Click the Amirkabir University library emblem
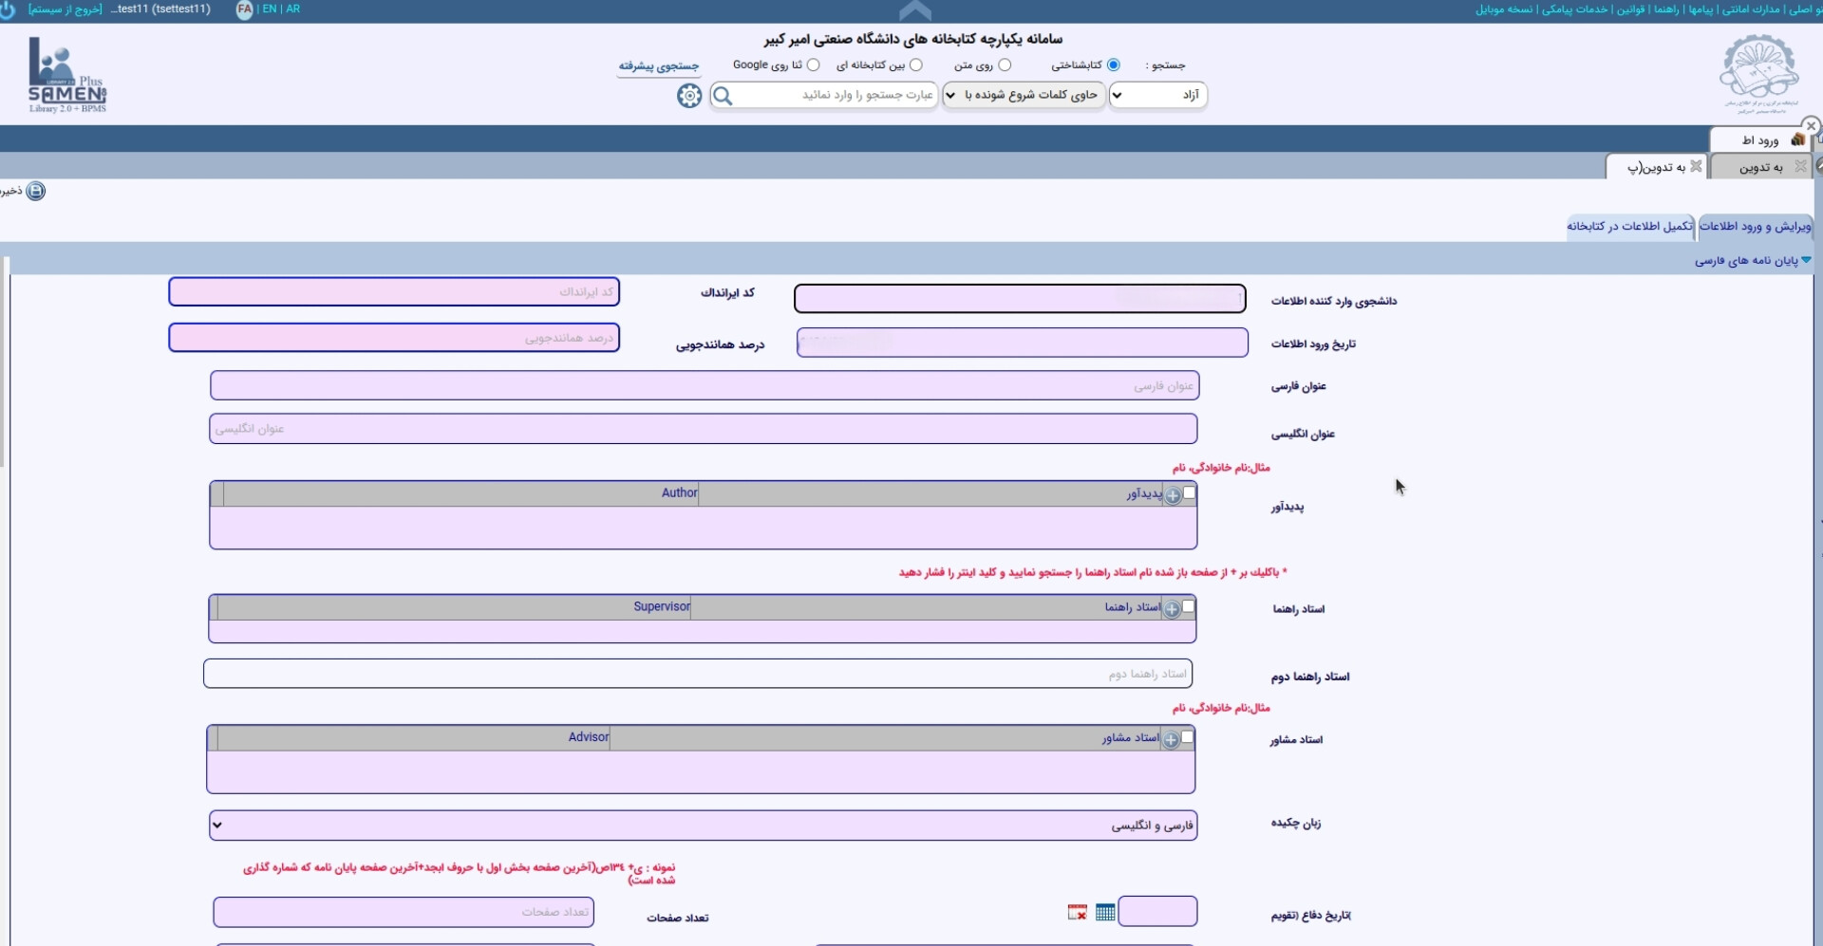1823x946 pixels. tap(1760, 74)
